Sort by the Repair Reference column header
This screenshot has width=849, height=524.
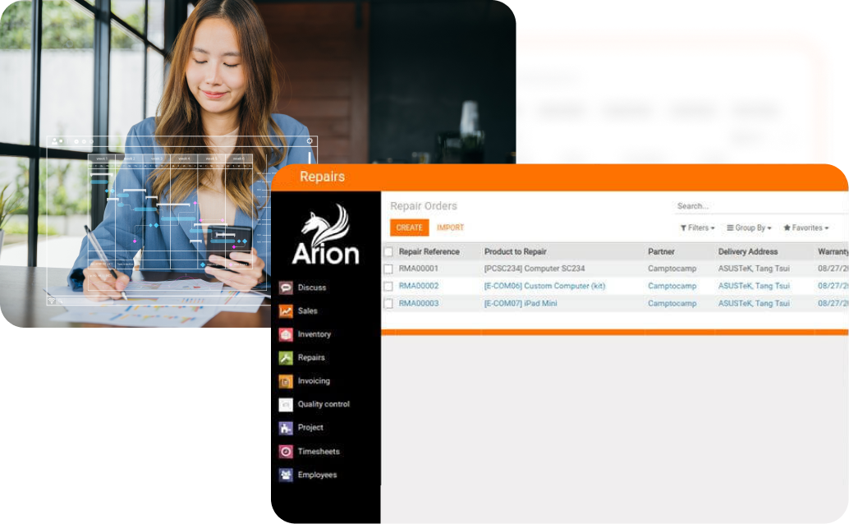point(429,251)
